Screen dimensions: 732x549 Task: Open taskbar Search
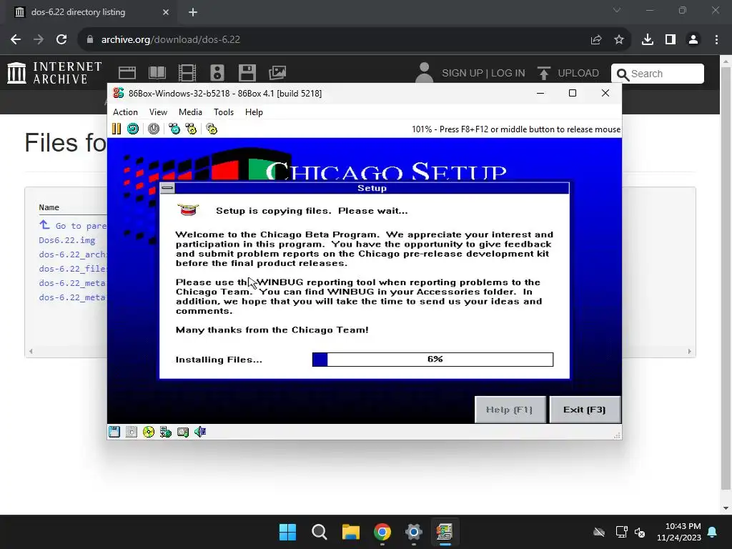coord(320,532)
